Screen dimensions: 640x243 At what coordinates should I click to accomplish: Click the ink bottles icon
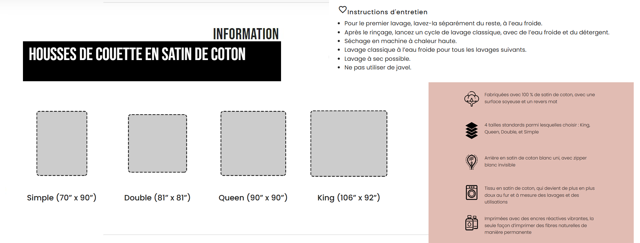pyautogui.click(x=472, y=223)
